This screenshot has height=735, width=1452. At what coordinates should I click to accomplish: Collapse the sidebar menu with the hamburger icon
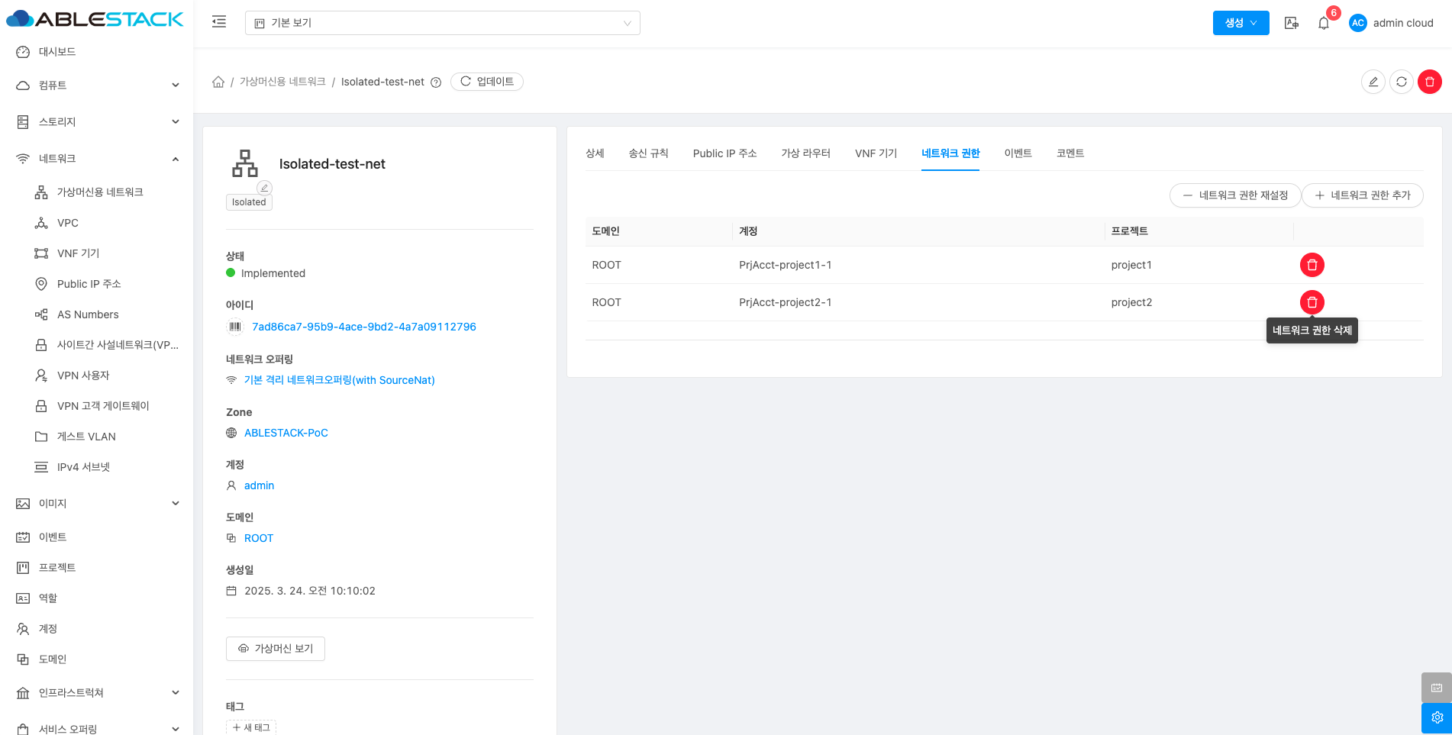(219, 22)
